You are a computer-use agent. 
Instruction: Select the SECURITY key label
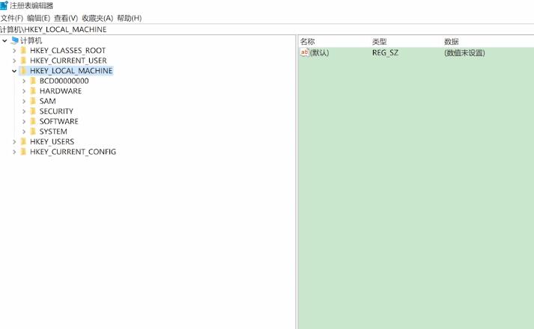pos(56,111)
